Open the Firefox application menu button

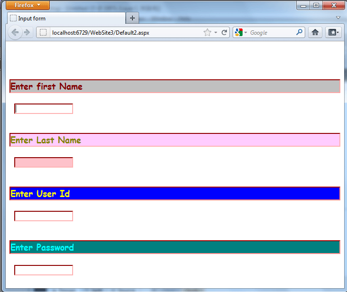[28, 5]
